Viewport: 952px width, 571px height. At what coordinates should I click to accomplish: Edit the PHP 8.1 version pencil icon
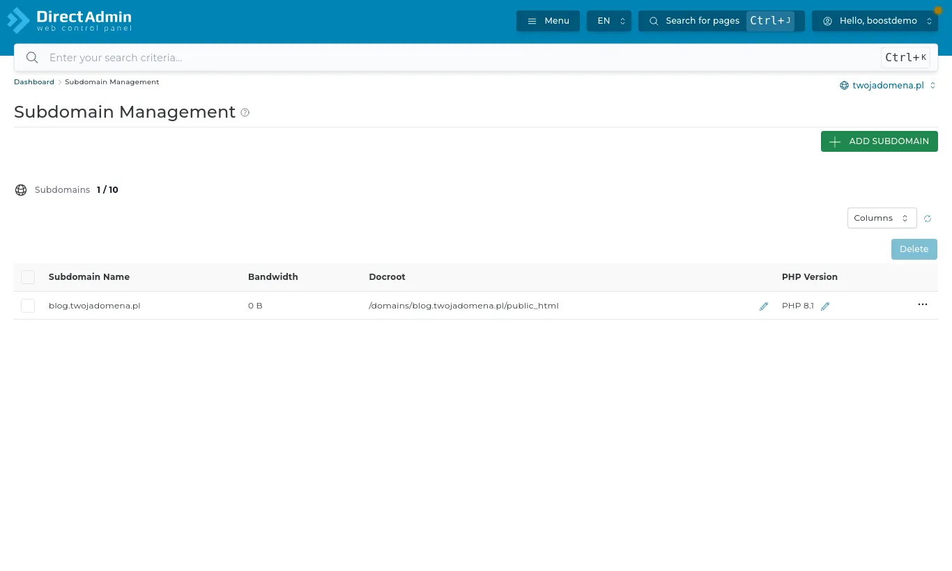point(825,306)
